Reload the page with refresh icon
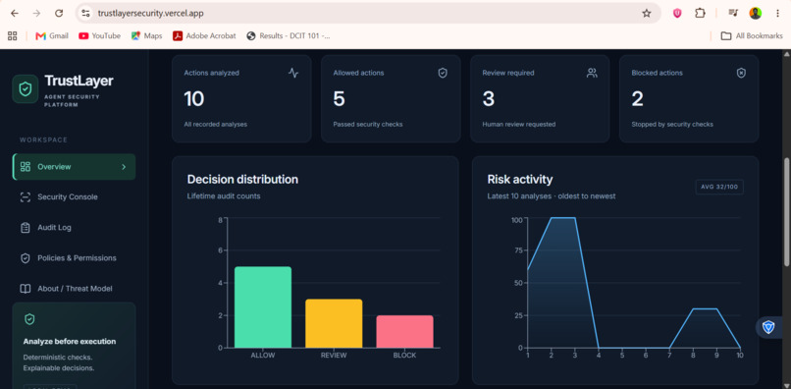This screenshot has height=389, width=791. [x=59, y=14]
